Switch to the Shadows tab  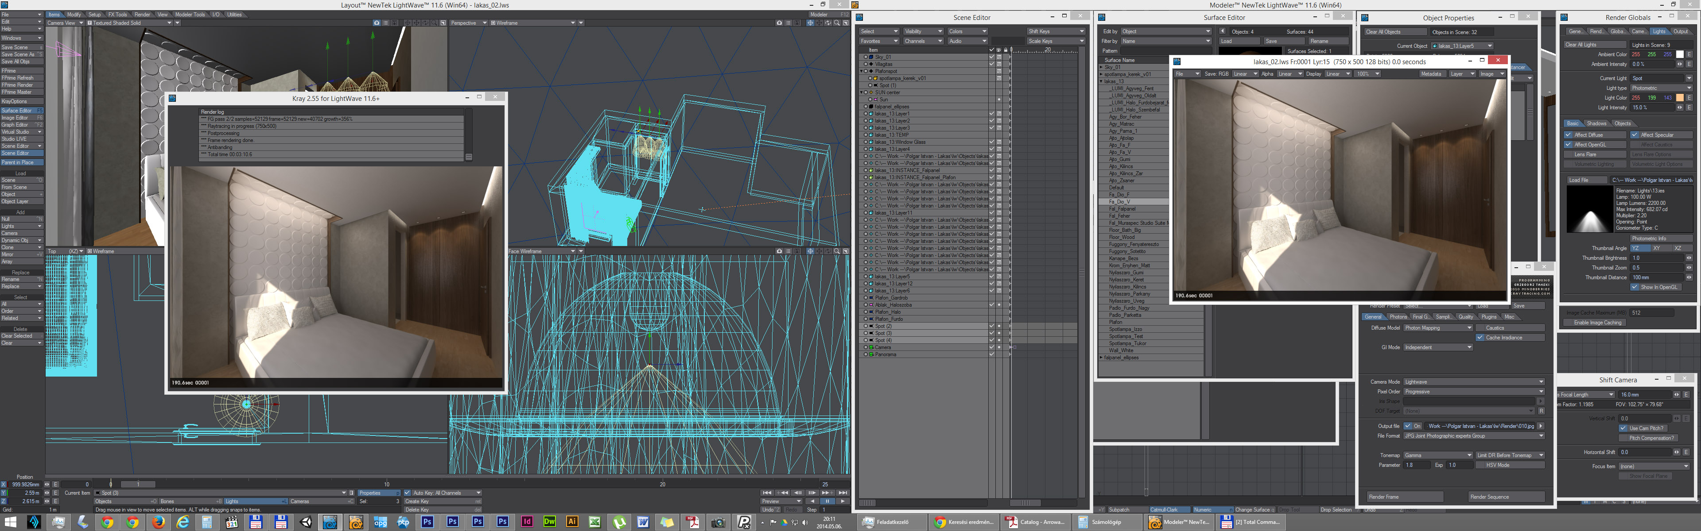pos(1596,123)
